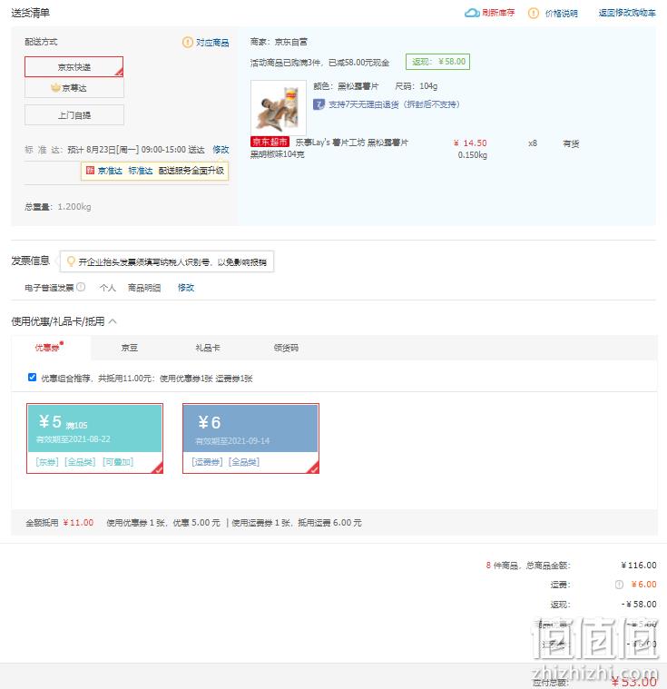Click 修改 next to delivery time
Image resolution: width=667 pixels, height=689 pixels.
(221, 150)
